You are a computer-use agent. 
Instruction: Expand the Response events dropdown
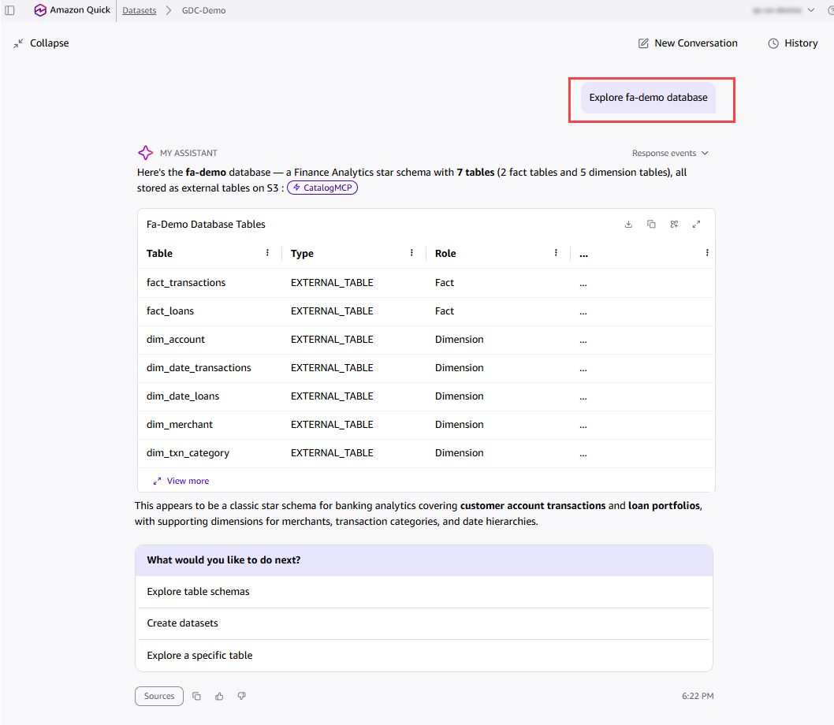pyautogui.click(x=670, y=153)
